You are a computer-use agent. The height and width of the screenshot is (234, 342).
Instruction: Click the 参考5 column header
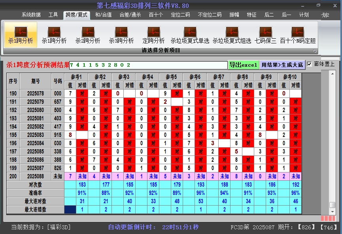point(171,77)
